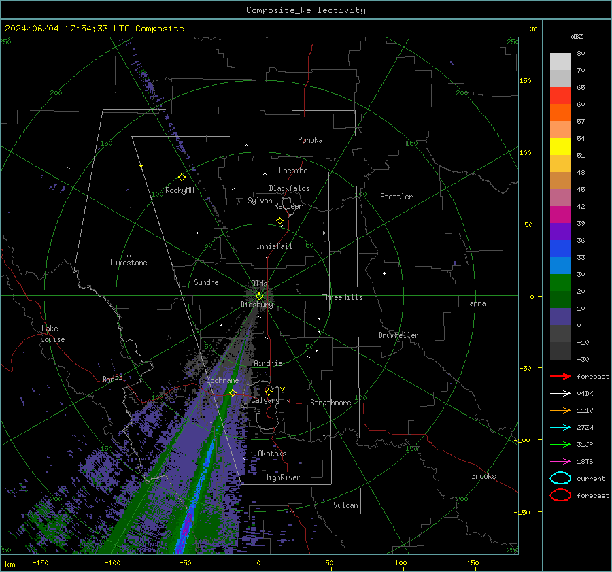Click the Lake Louise label

tap(52, 334)
